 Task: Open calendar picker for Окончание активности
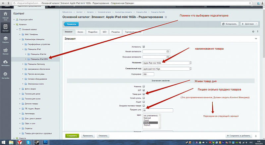168,57
